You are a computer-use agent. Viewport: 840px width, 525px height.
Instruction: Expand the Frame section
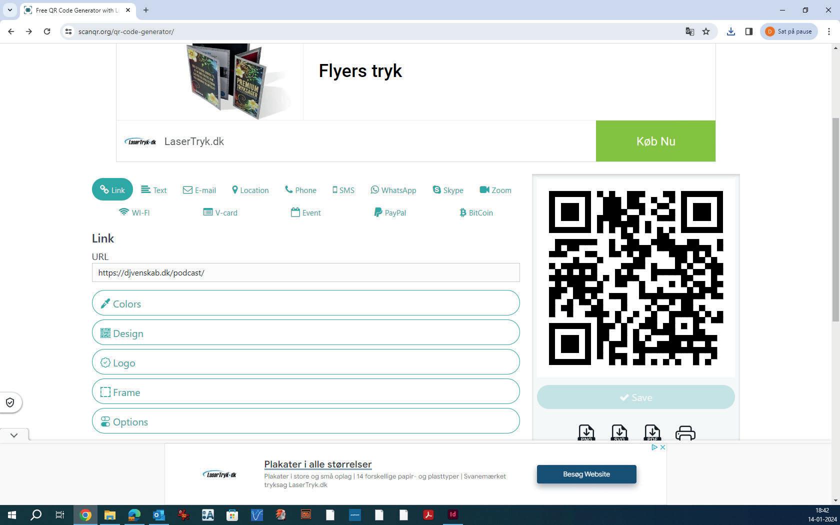click(x=305, y=391)
